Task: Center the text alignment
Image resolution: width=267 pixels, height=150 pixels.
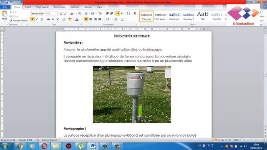Action: point(91,19)
